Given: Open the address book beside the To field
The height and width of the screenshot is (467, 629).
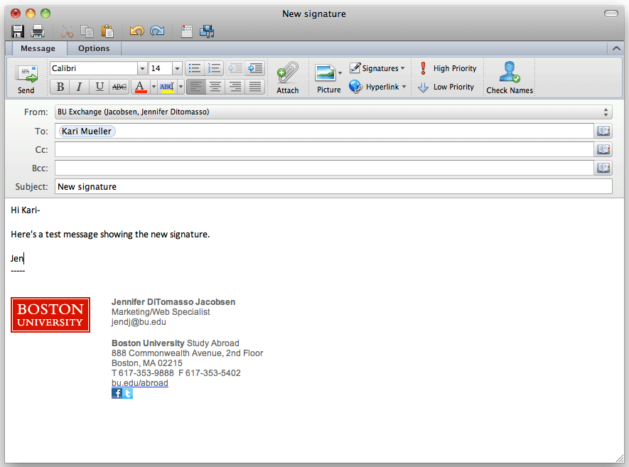Looking at the screenshot, I should click(603, 130).
